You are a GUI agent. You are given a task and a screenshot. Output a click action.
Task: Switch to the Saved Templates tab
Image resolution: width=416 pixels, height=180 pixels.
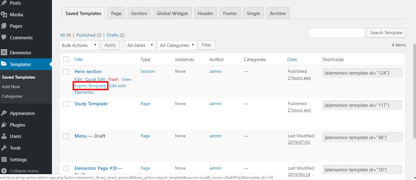83,13
